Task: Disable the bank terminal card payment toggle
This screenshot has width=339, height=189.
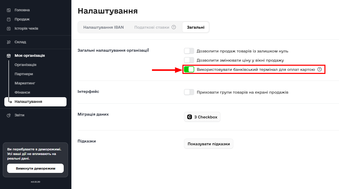Action: [x=189, y=69]
